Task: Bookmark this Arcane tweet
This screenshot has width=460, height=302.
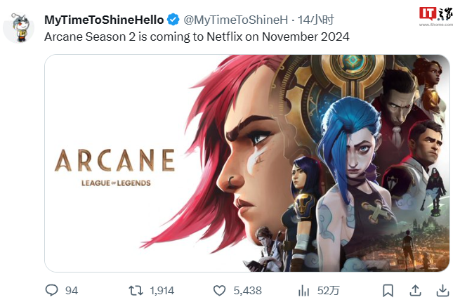Action: click(x=388, y=290)
